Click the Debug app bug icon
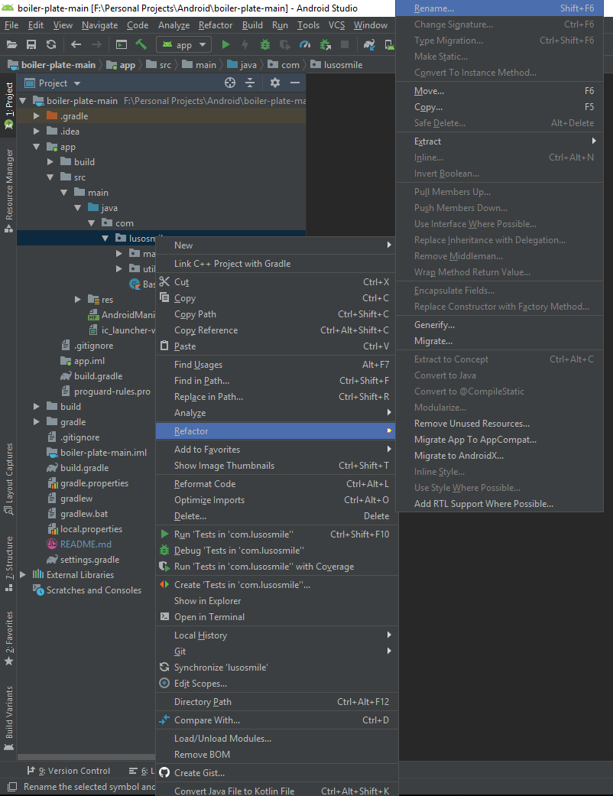This screenshot has height=796, width=613. (x=265, y=44)
